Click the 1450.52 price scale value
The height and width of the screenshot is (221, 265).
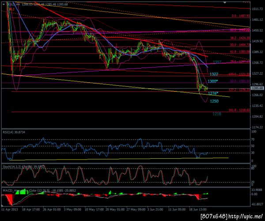pos(257,30)
